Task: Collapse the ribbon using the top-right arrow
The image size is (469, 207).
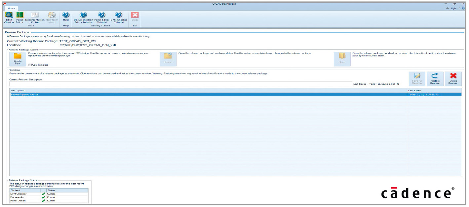Action: [447, 8]
